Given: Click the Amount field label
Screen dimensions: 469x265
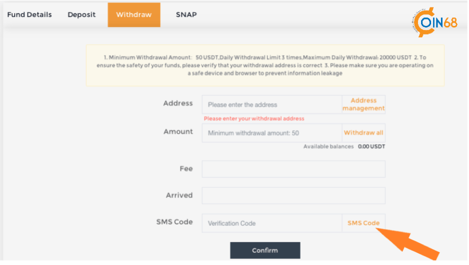Looking at the screenshot, I should 178,131.
